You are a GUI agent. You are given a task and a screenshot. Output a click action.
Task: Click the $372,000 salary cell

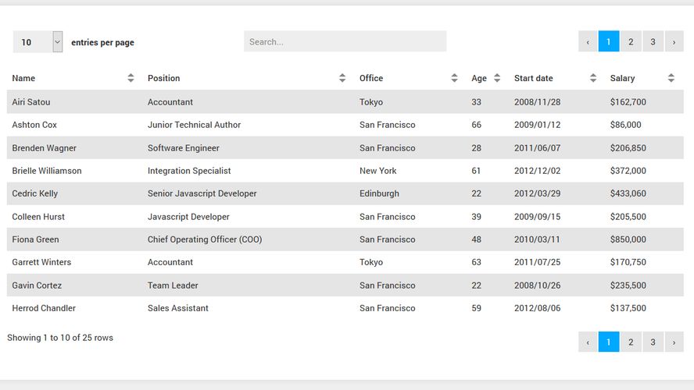(628, 171)
